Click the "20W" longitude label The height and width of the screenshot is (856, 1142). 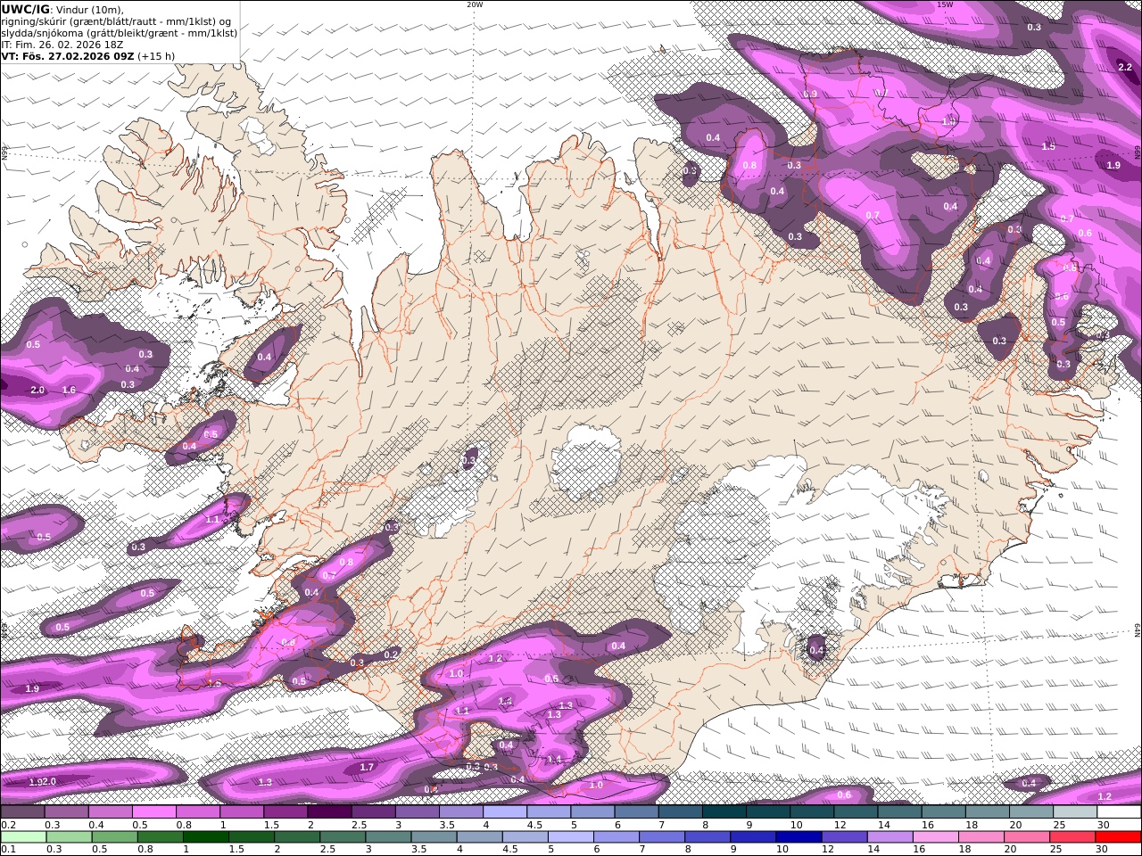click(475, 4)
